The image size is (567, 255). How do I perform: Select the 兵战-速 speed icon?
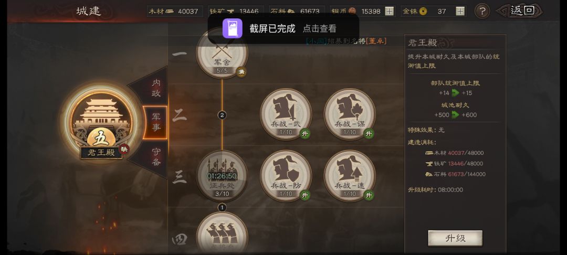(x=350, y=176)
